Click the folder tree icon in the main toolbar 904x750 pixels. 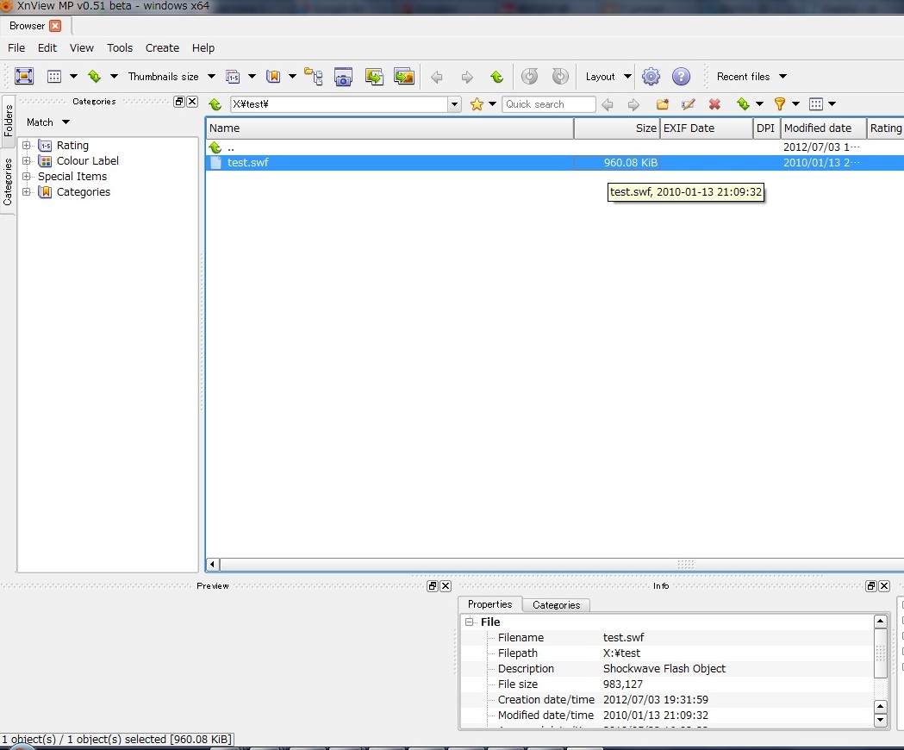pyautogui.click(x=313, y=76)
